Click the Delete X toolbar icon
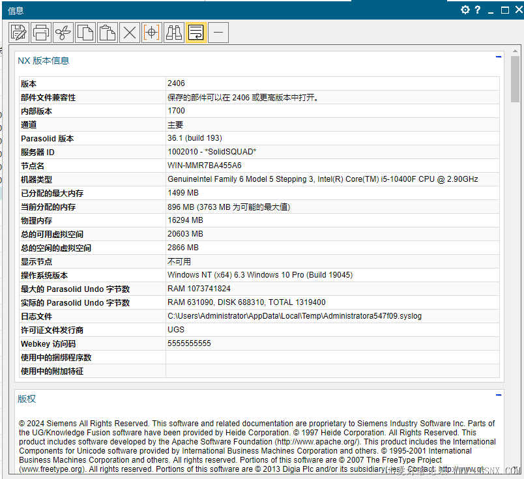 tap(130, 33)
